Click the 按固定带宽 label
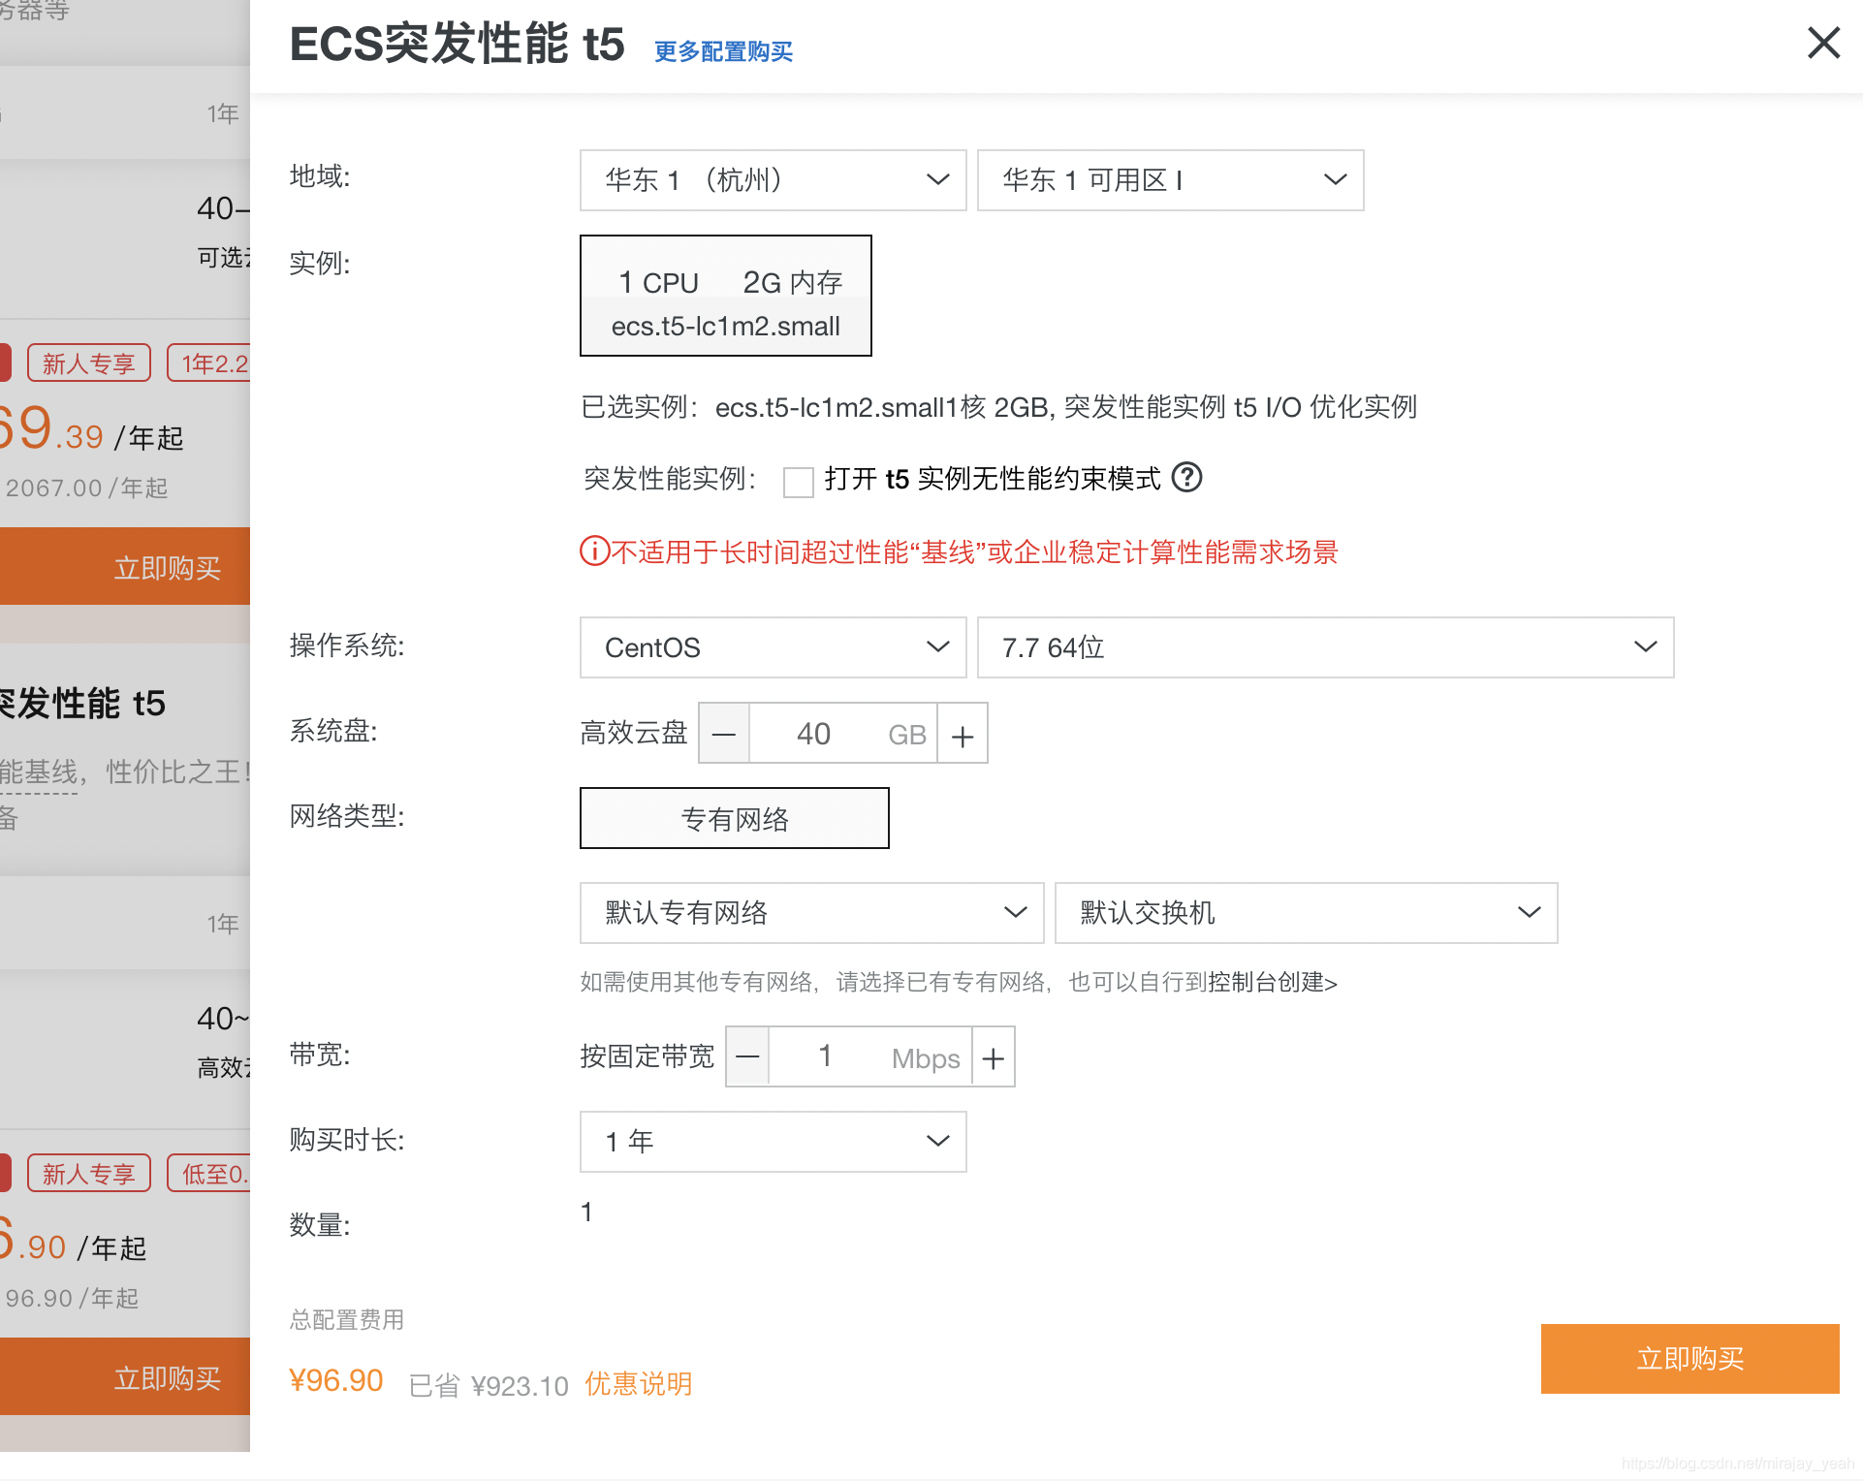Screen dimensions: 1863x1481 (647, 1056)
